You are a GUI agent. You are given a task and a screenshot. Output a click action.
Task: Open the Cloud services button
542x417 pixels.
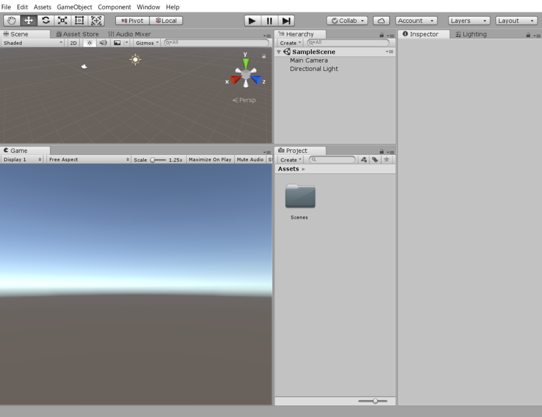381,21
